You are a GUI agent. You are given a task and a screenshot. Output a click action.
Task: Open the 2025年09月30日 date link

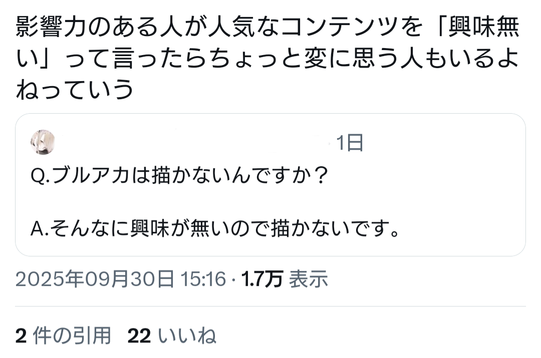[x=95, y=279]
